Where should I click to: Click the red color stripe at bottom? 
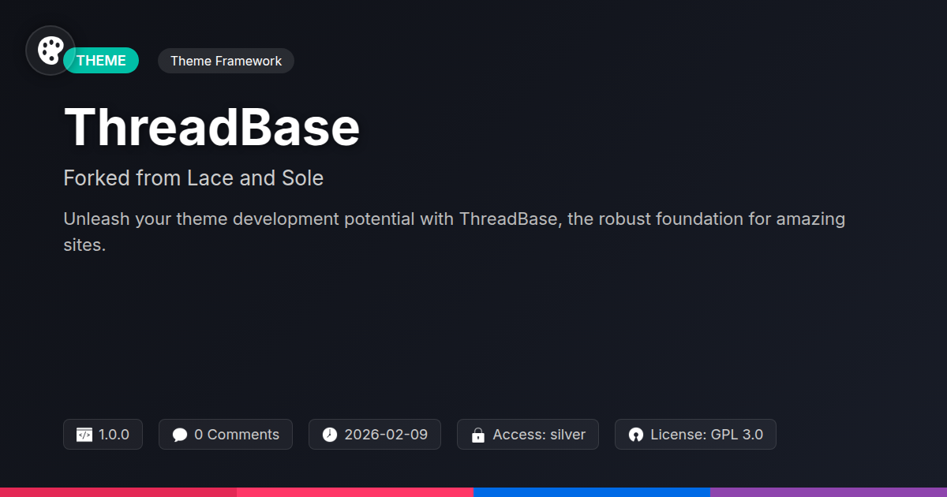(x=118, y=492)
